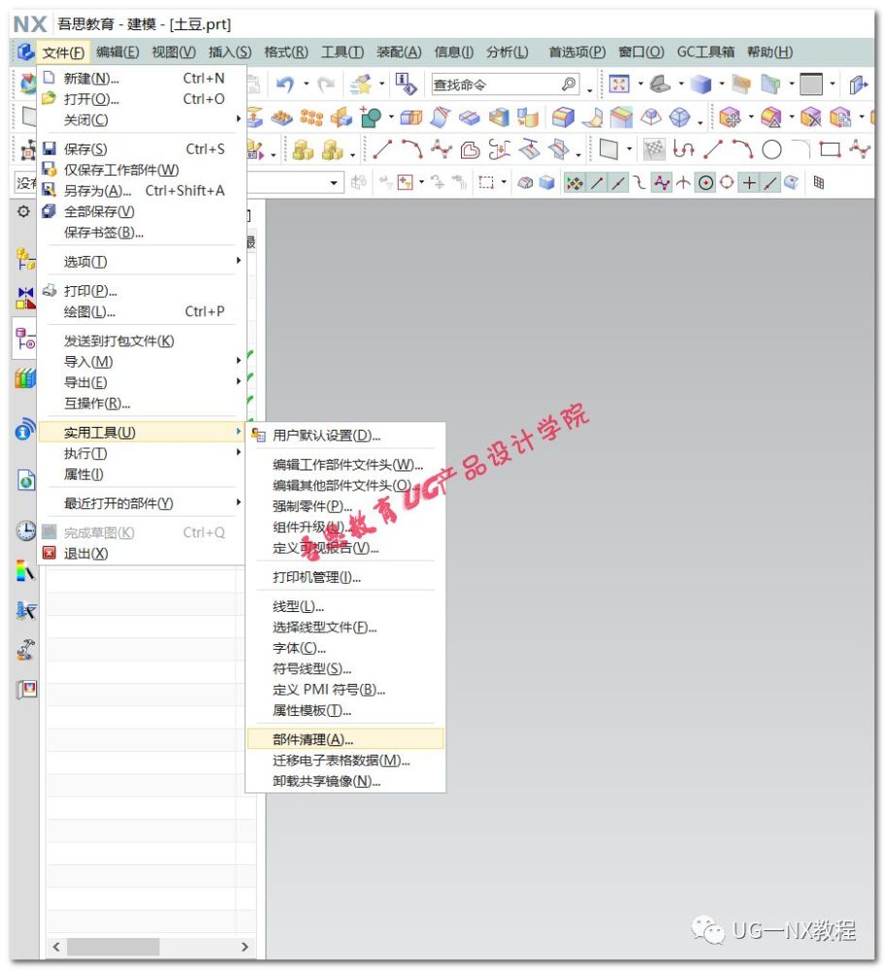Open the Internet Explorer sidebar icon
The height and width of the screenshot is (970, 885).
pyautogui.click(x=25, y=479)
